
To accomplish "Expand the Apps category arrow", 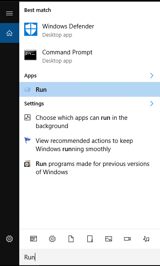I will pyautogui.click(x=151, y=76).
